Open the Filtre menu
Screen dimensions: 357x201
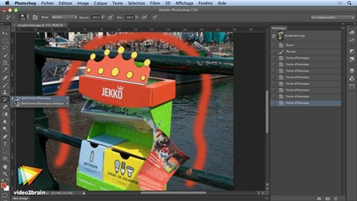(155, 3)
